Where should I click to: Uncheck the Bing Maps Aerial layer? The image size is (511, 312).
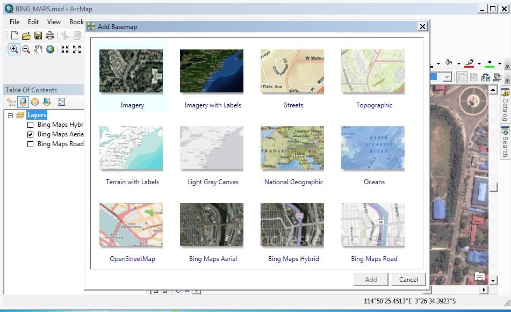[x=30, y=134]
